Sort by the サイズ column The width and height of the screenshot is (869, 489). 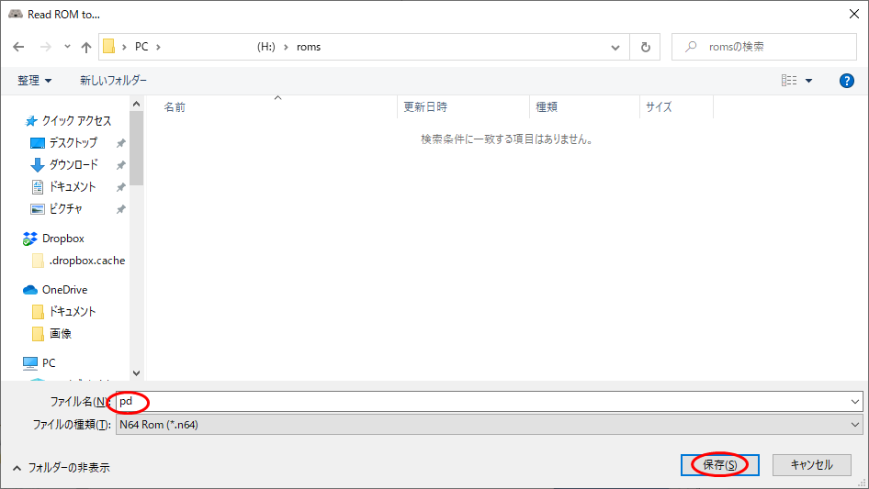[x=659, y=106]
